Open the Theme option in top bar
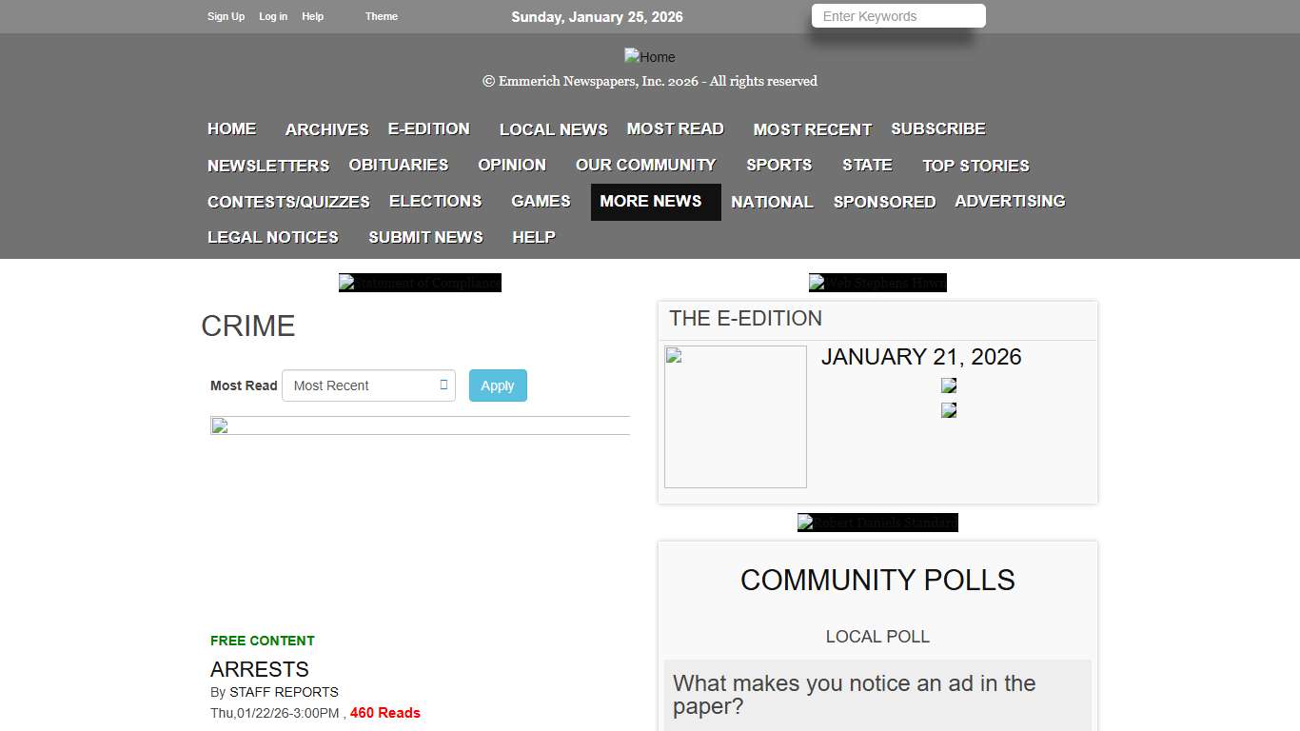Viewport: 1300px width, 731px height. (381, 16)
